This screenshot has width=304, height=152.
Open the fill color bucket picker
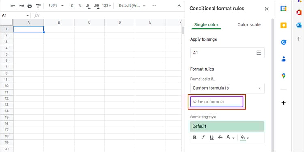tap(244, 138)
